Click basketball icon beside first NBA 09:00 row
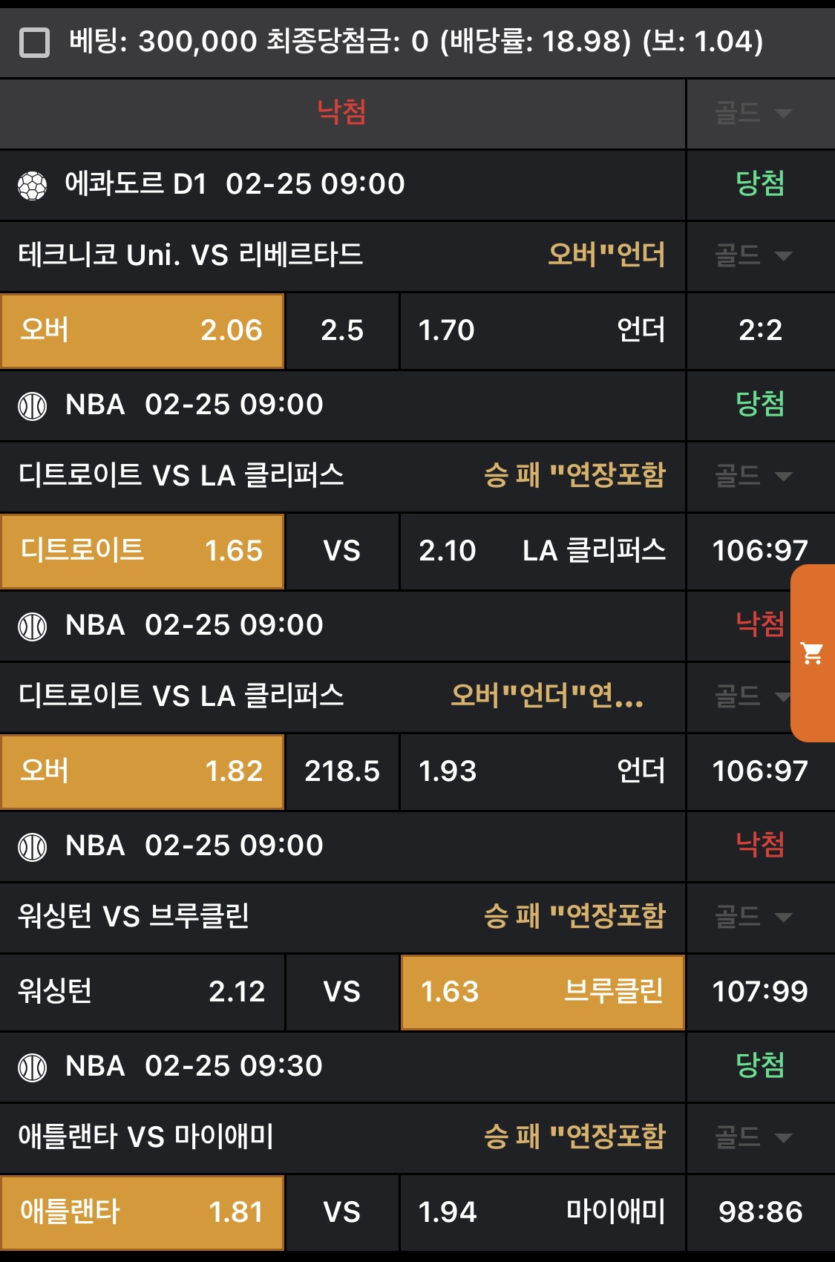The image size is (835, 1262). coord(32,406)
